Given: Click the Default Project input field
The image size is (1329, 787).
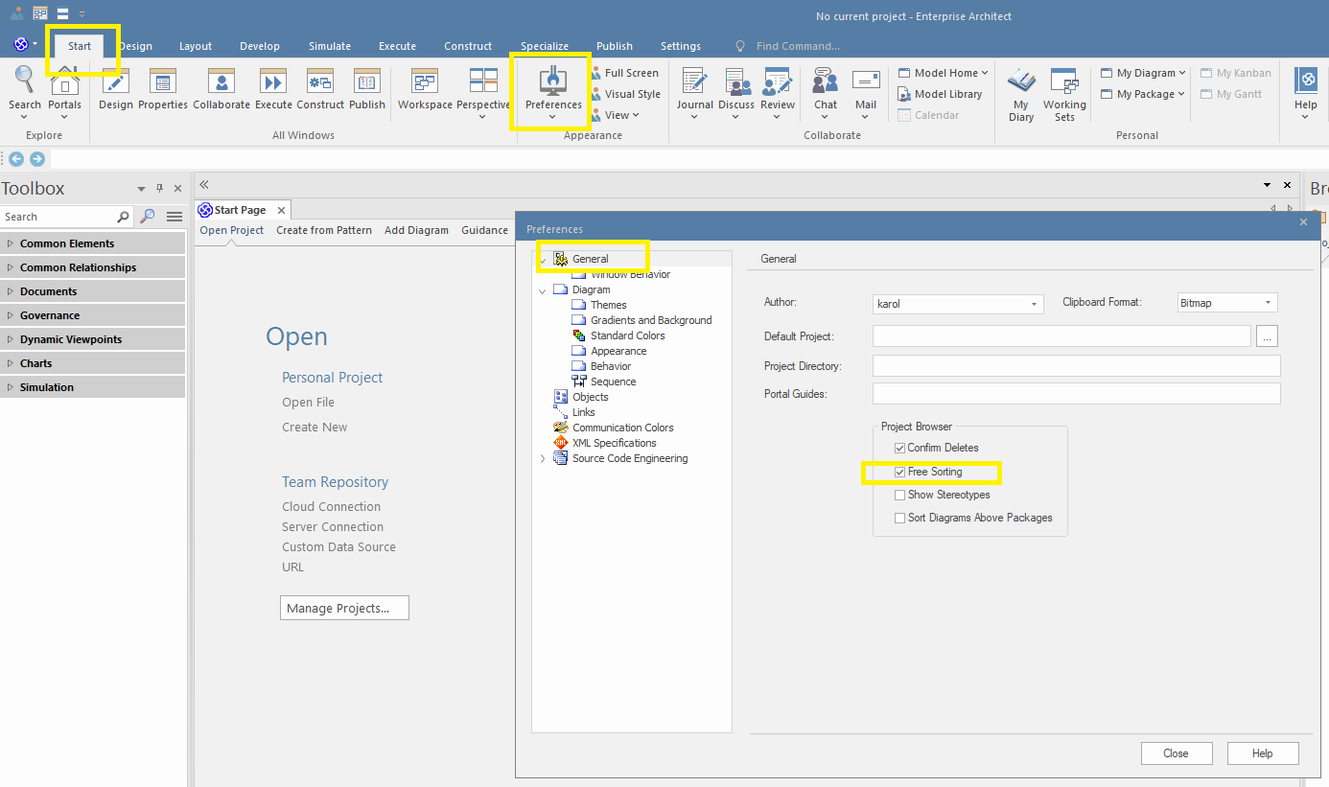Looking at the screenshot, I should [x=1061, y=336].
